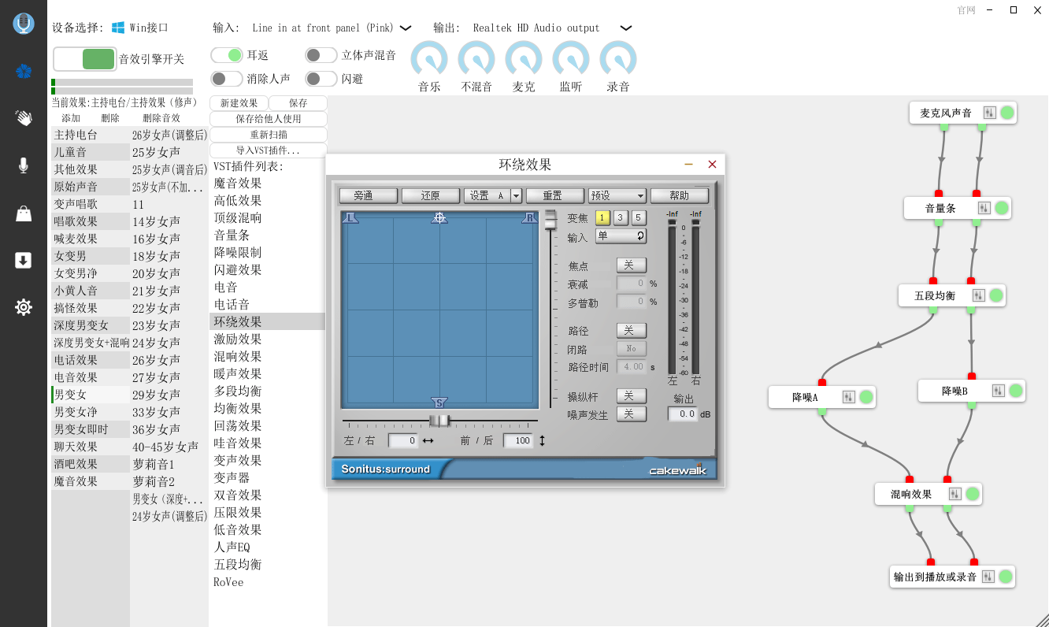Click the 前/后 value field

point(517,441)
